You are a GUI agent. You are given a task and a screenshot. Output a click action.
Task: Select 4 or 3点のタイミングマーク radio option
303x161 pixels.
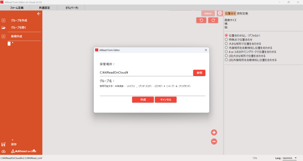coord(226,51)
